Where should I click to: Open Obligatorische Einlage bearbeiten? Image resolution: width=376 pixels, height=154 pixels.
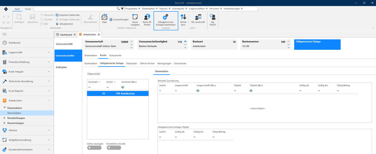tap(166, 20)
